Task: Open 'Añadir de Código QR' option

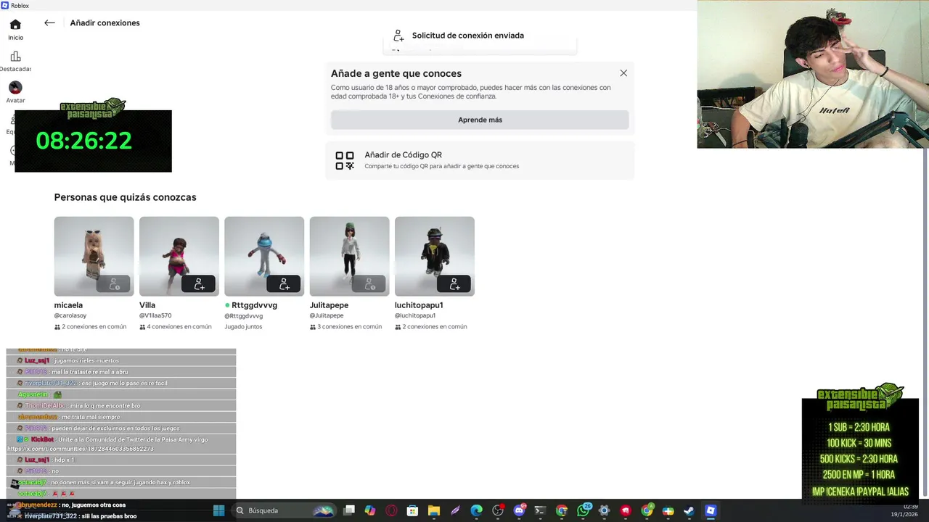Action: [x=480, y=160]
